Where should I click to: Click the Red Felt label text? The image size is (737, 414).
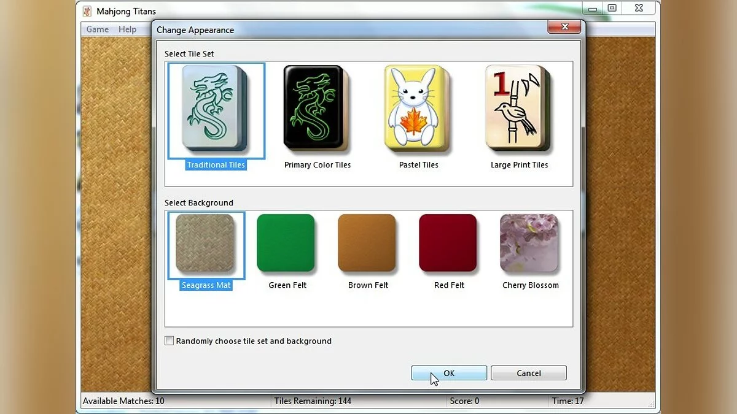(x=450, y=285)
